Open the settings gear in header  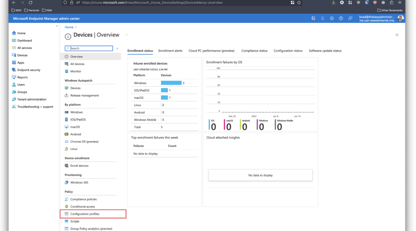(x=331, y=18)
